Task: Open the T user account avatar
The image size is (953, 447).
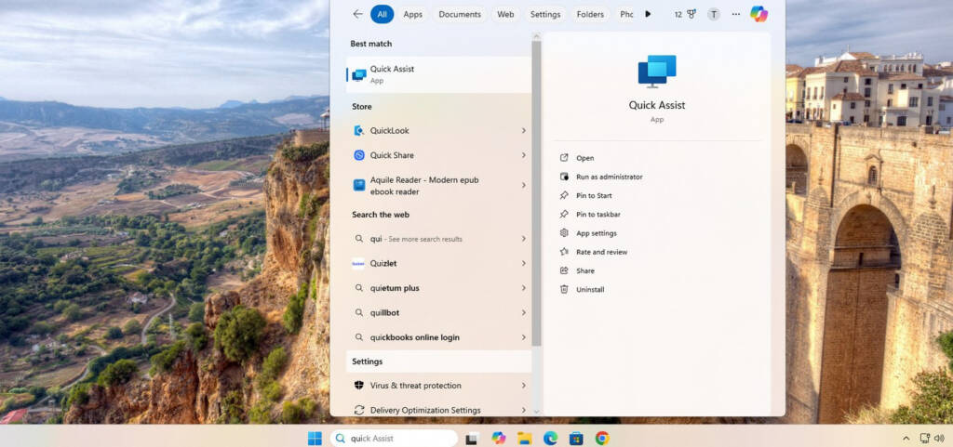Action: pyautogui.click(x=714, y=14)
